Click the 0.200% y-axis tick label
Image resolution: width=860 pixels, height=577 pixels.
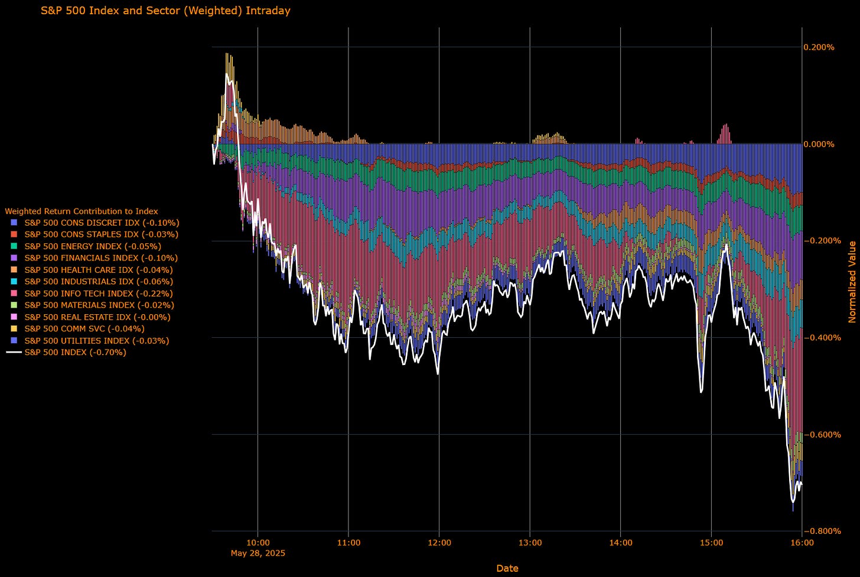pyautogui.click(x=819, y=47)
